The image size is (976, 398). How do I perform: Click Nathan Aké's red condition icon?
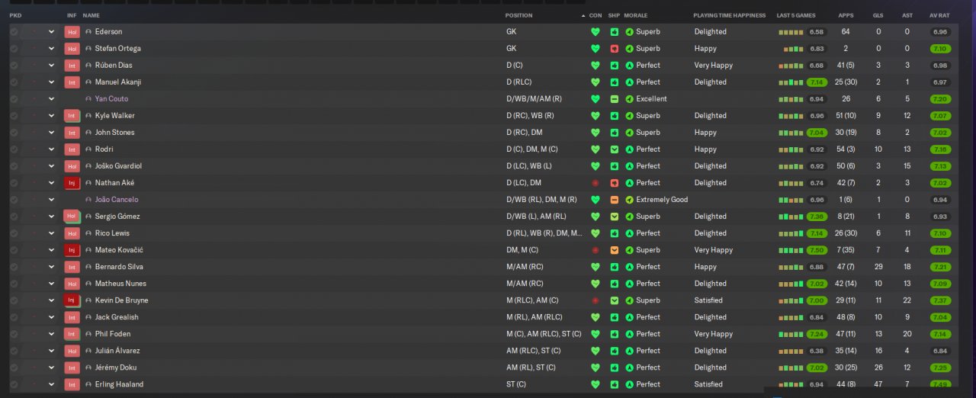(596, 183)
